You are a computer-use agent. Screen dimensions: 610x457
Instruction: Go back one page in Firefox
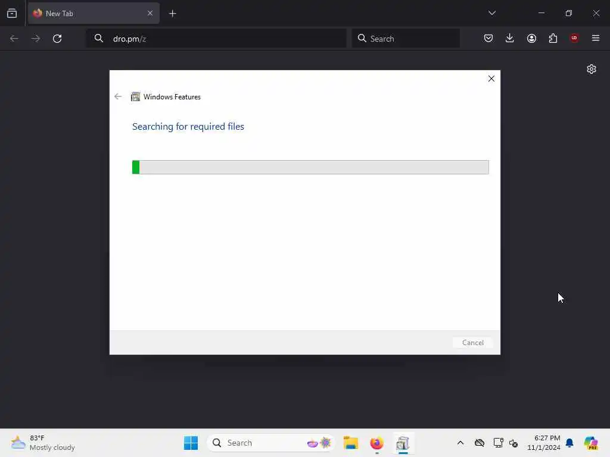(14, 39)
